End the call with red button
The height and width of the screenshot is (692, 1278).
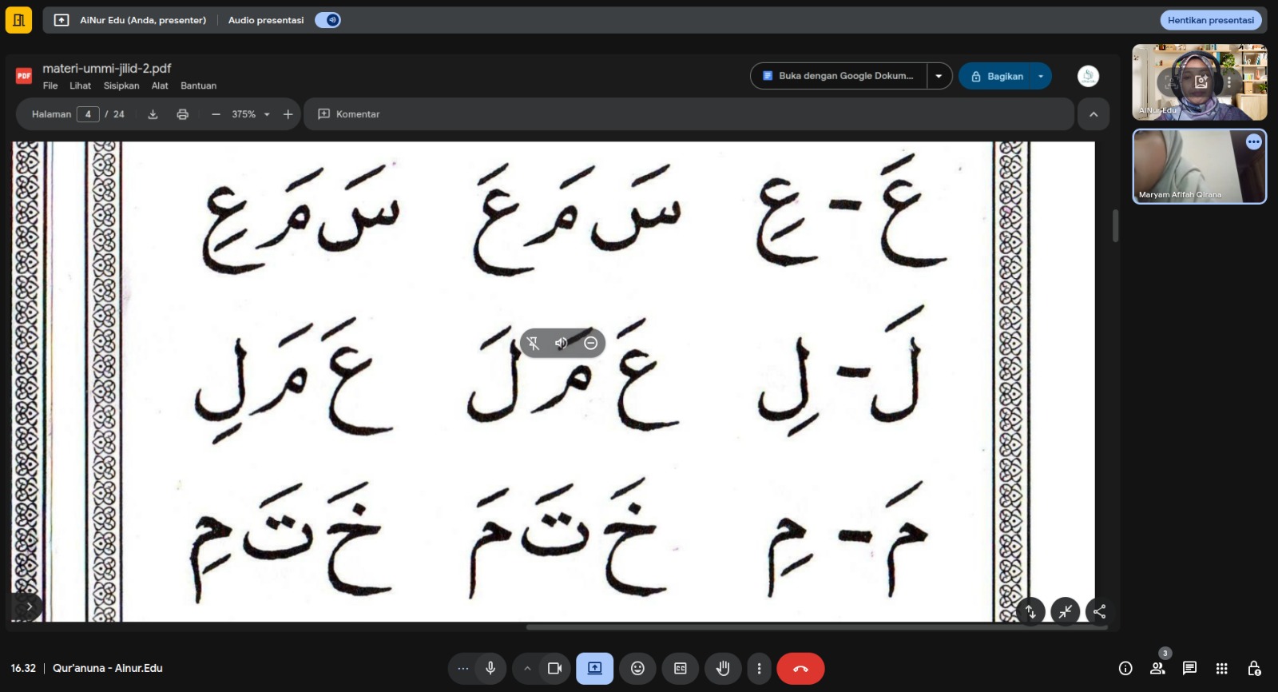point(800,668)
